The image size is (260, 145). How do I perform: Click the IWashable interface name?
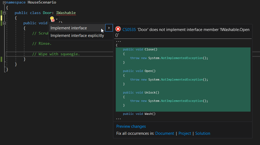coord(66,13)
